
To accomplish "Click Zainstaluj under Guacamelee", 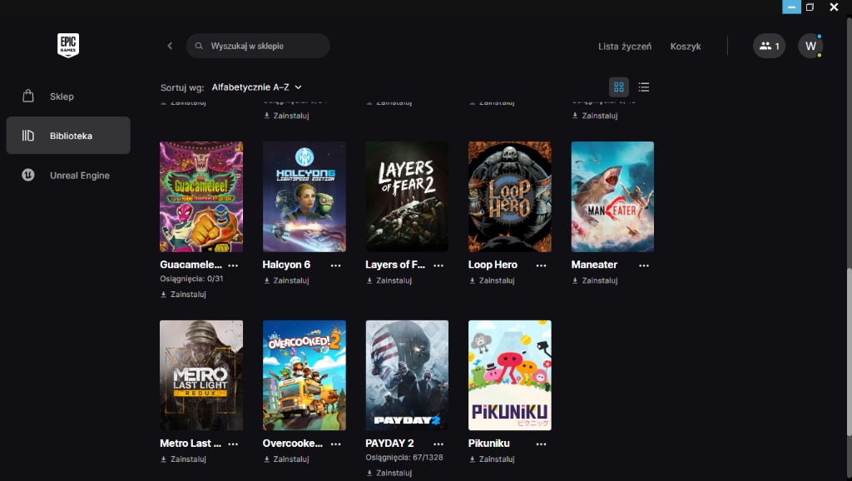I will [184, 294].
